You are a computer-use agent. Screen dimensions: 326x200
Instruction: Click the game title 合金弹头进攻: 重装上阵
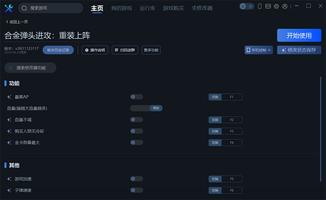47,35
